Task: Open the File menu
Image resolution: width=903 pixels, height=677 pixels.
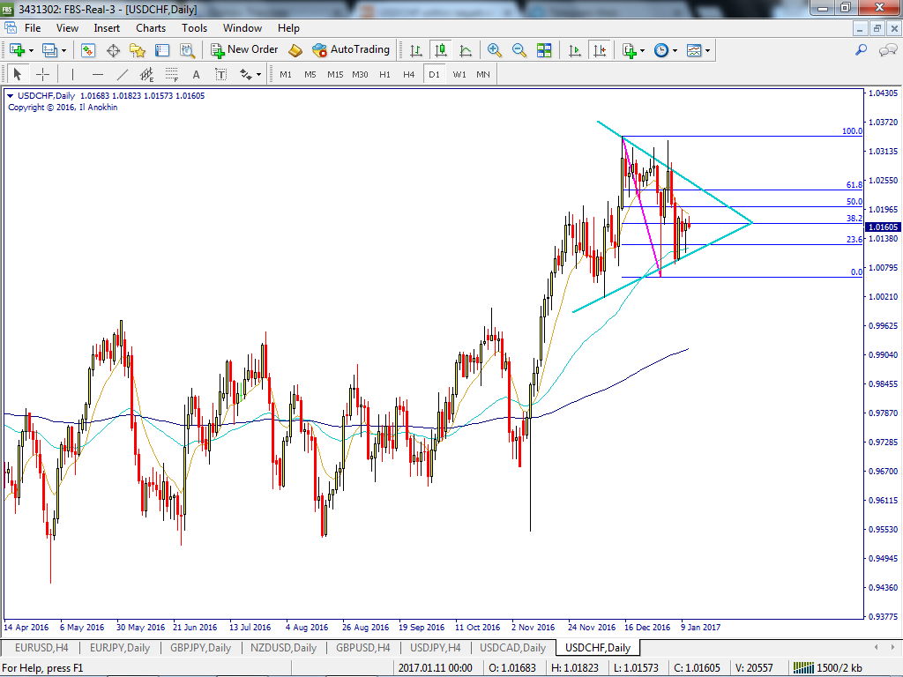Action: pyautogui.click(x=33, y=27)
